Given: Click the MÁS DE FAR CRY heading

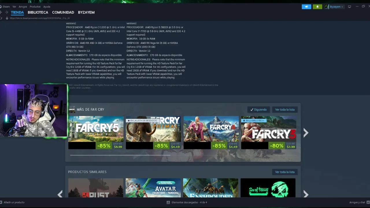Looking at the screenshot, I should point(90,109).
